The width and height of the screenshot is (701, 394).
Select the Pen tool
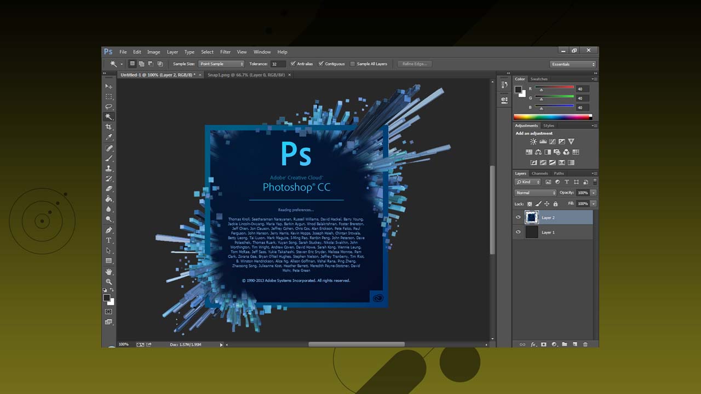coord(108,230)
